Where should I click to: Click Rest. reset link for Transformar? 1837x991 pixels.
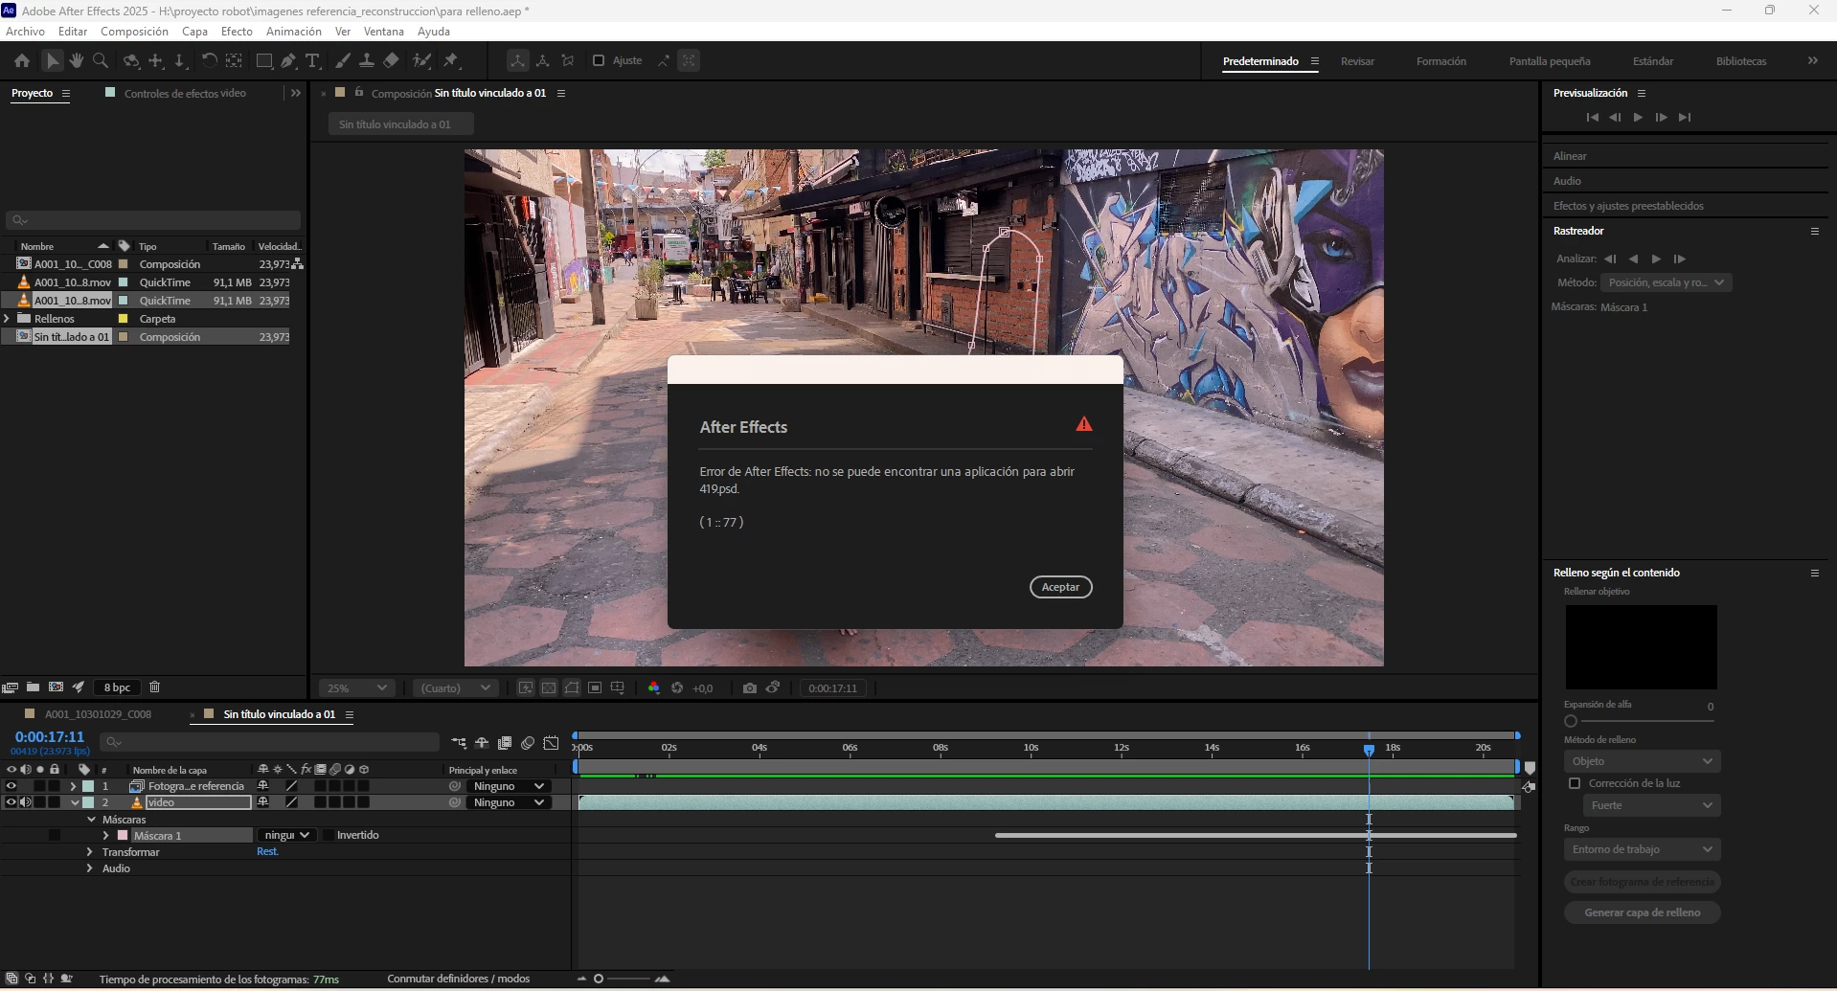click(267, 852)
